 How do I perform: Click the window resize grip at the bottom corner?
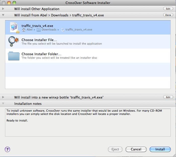174,155
